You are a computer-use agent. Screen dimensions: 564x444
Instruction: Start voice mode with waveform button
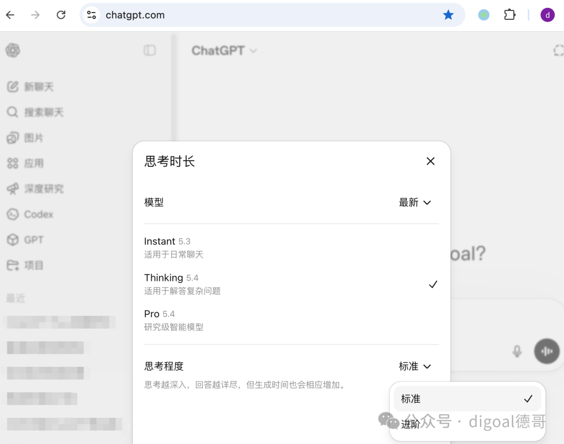[547, 351]
